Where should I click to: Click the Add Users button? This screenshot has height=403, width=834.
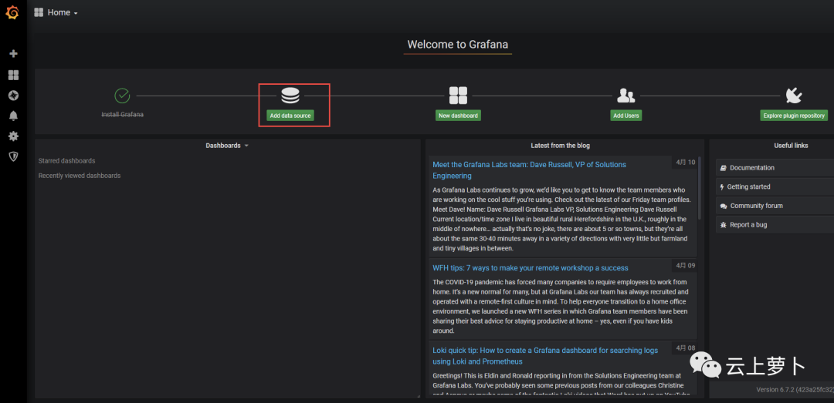pos(626,116)
